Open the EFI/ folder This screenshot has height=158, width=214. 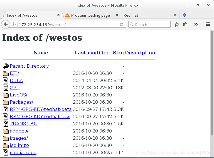(14, 73)
